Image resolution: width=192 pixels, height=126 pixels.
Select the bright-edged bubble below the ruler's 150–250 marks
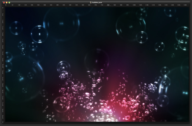coord(39,34)
